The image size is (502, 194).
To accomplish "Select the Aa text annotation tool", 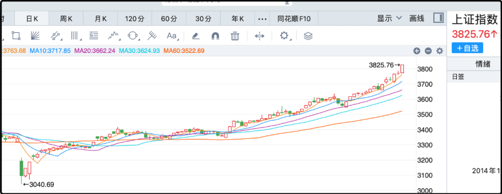I will pyautogui.click(x=172, y=36).
